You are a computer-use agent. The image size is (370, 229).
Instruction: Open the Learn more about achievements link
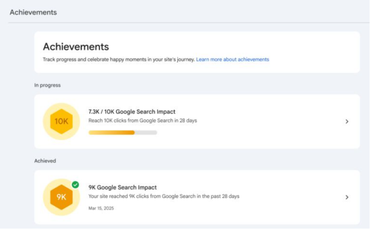click(x=232, y=59)
